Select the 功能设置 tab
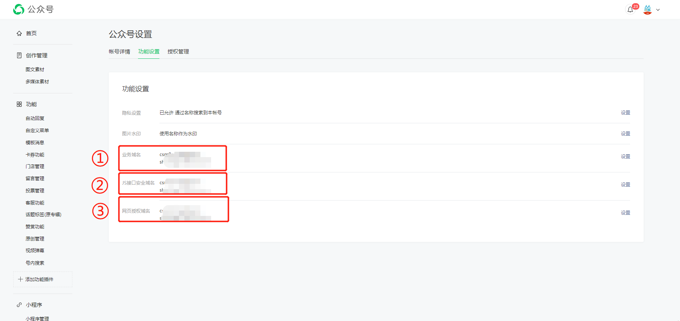This screenshot has width=680, height=321. point(149,52)
